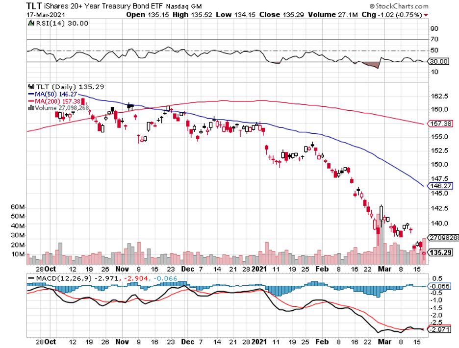Click the 145.0 price axis label
The image size is (459, 348).
[439, 194]
